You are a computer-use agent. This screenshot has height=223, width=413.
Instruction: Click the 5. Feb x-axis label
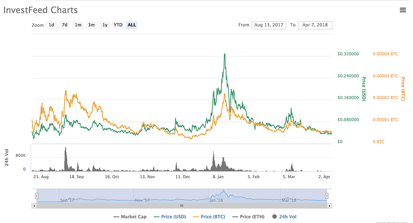coord(253,177)
